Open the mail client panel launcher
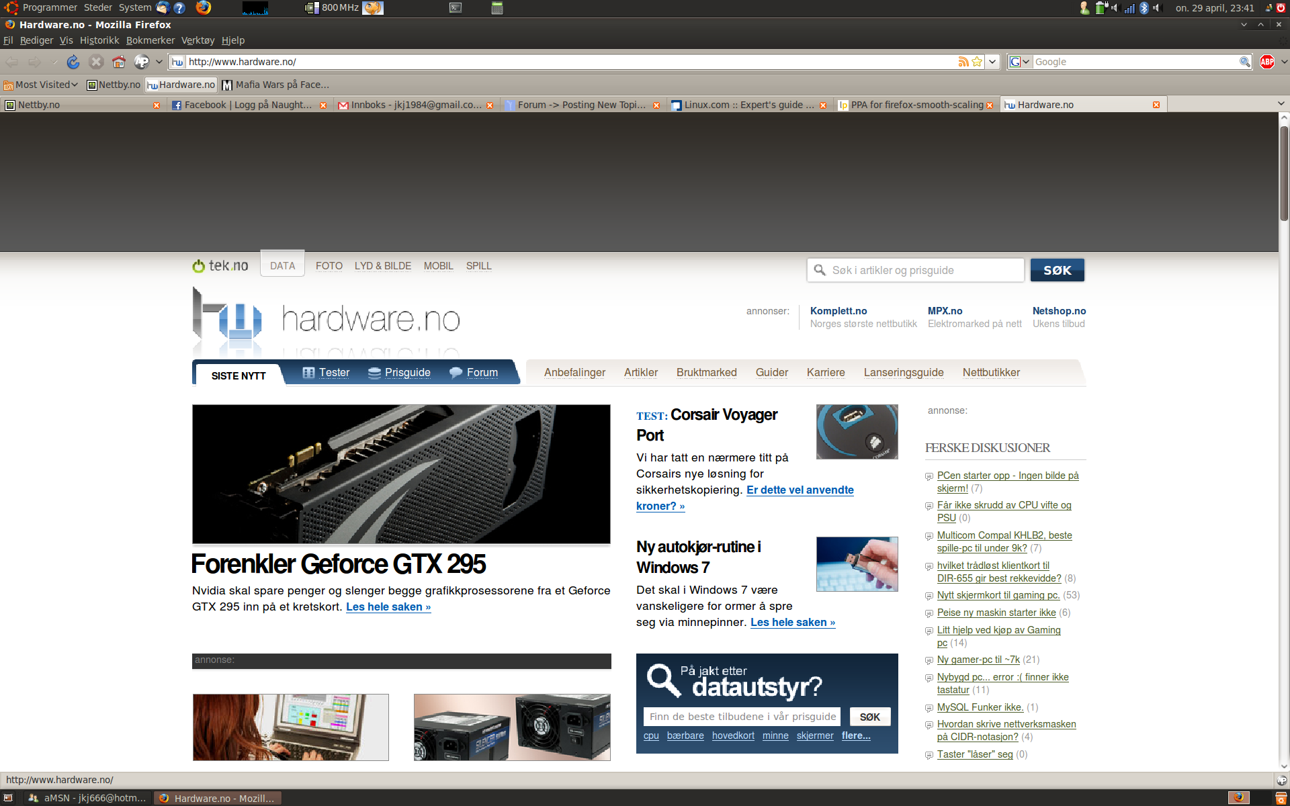Image resolution: width=1290 pixels, height=806 pixels. 163,7
